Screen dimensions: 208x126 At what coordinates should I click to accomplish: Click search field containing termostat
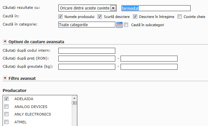coord(156,8)
